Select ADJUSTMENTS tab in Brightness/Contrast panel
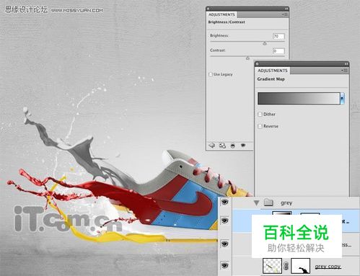The width and height of the screenshot is (360, 276). tap(221, 14)
